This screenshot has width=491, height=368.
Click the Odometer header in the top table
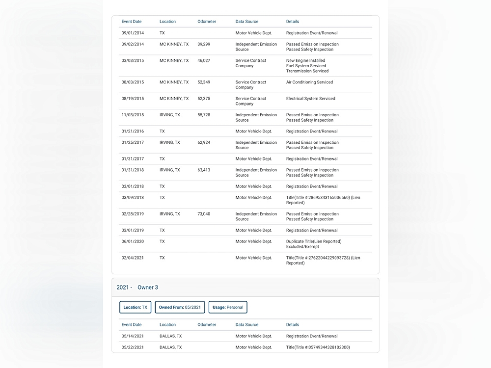[207, 22]
